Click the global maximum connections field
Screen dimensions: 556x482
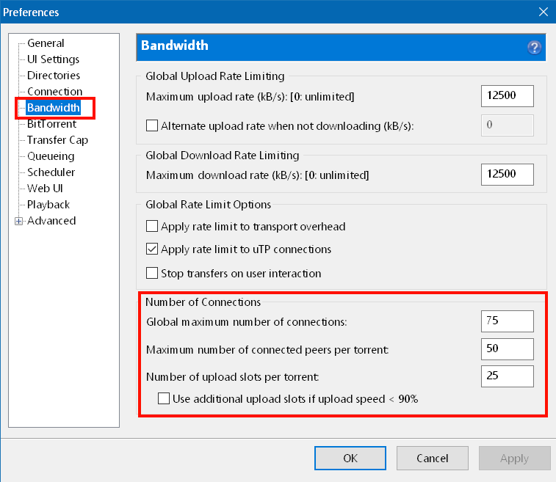click(x=507, y=321)
